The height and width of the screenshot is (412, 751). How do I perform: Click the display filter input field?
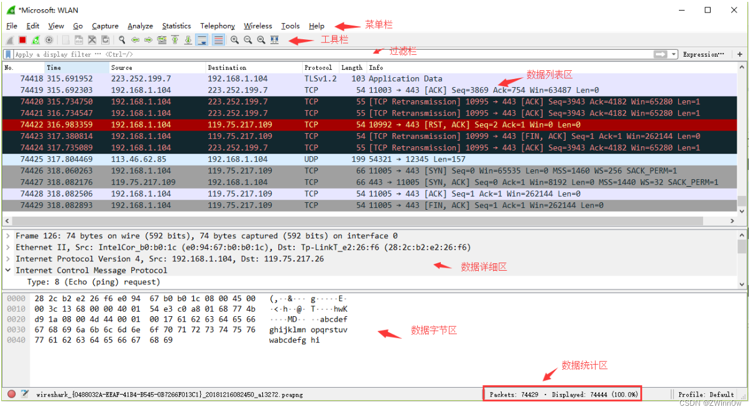point(249,54)
